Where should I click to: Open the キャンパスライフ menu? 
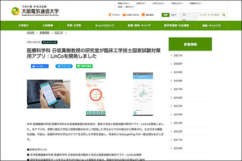click(104, 25)
